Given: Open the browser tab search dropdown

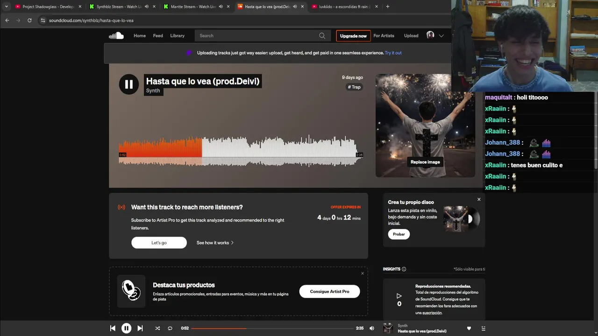Looking at the screenshot, I should tap(6, 7).
